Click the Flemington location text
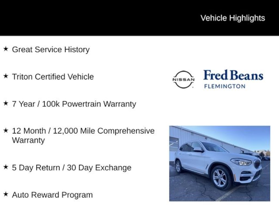Image resolution: width=279 pixels, height=209 pixels. (x=225, y=86)
